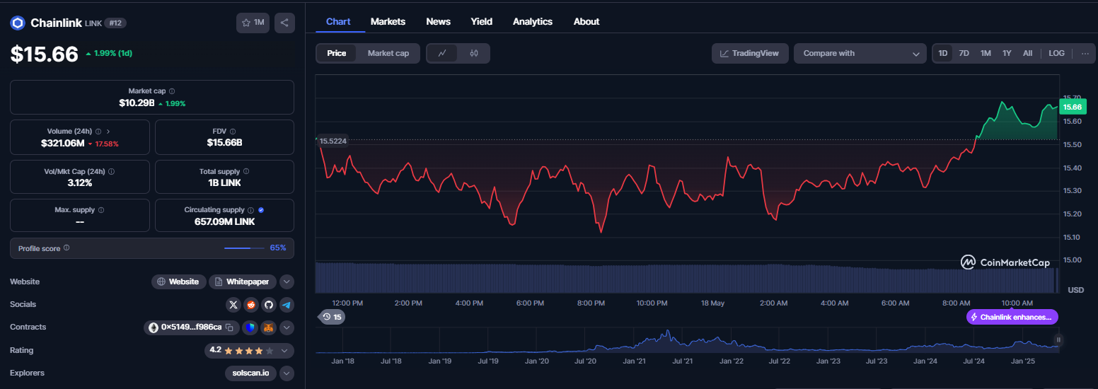Pause the history chart with the pause icon
1098x389 pixels.
pyautogui.click(x=1059, y=340)
